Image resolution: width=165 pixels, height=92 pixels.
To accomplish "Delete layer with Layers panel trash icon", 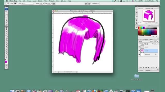I will coord(156,67).
